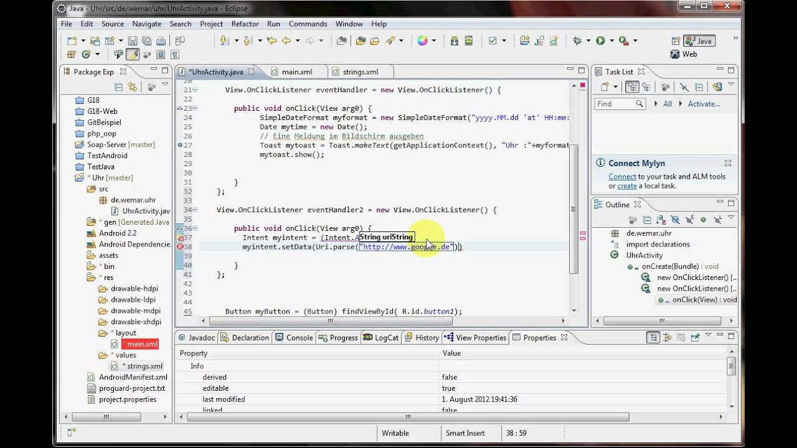Toggle Mark Occurrences highlighter button
Screen dimensions: 797x448
point(133,54)
